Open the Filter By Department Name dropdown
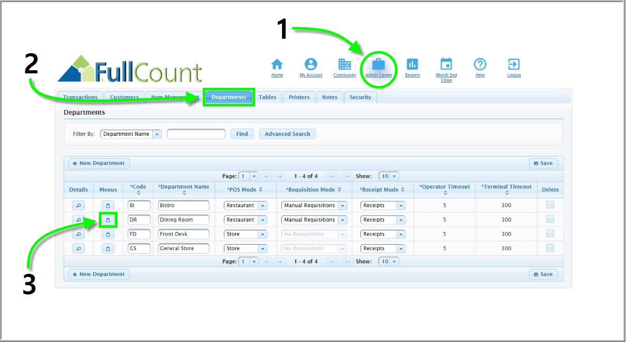This screenshot has height=342, width=626. pyautogui.click(x=131, y=134)
